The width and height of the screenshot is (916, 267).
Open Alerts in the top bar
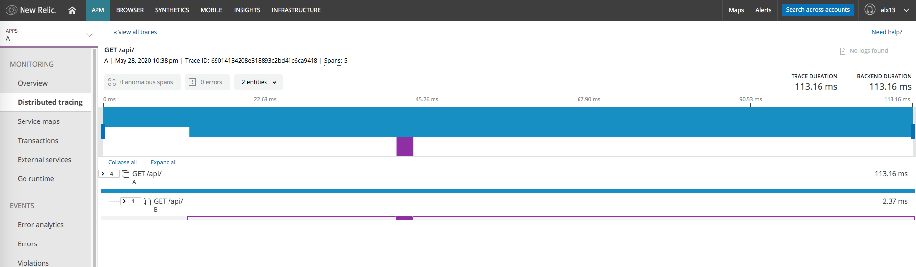click(763, 10)
